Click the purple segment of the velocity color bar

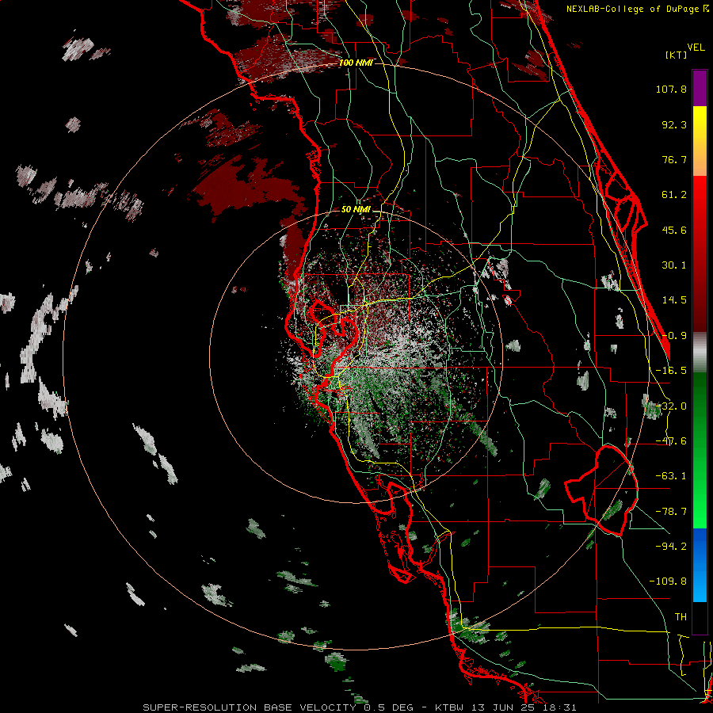(x=700, y=88)
